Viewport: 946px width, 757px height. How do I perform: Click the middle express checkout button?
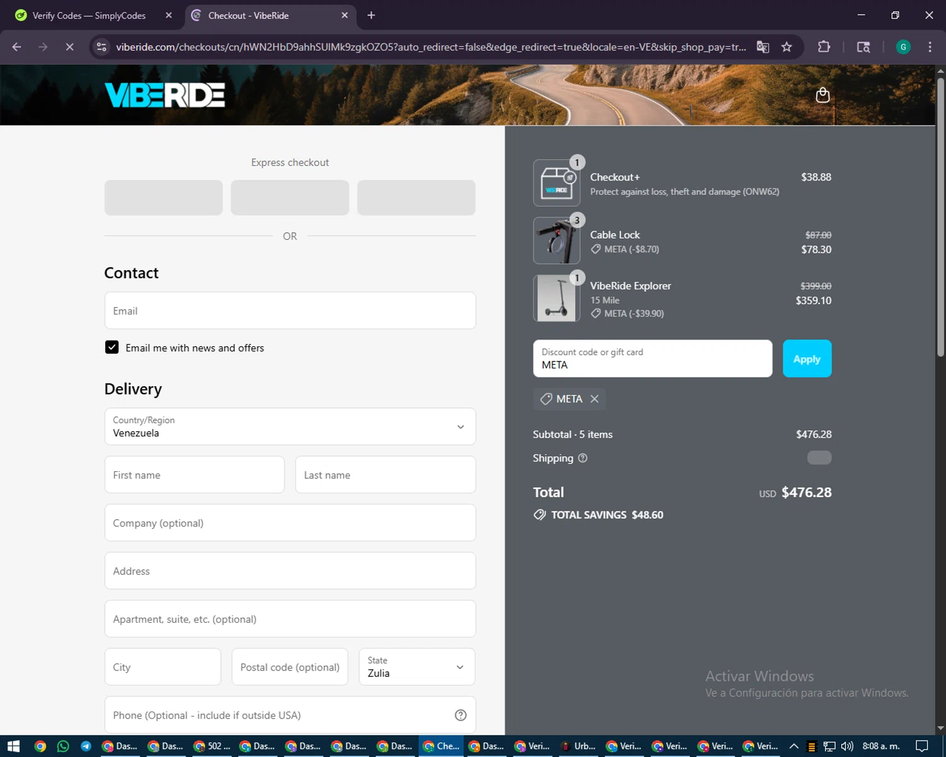pos(289,197)
